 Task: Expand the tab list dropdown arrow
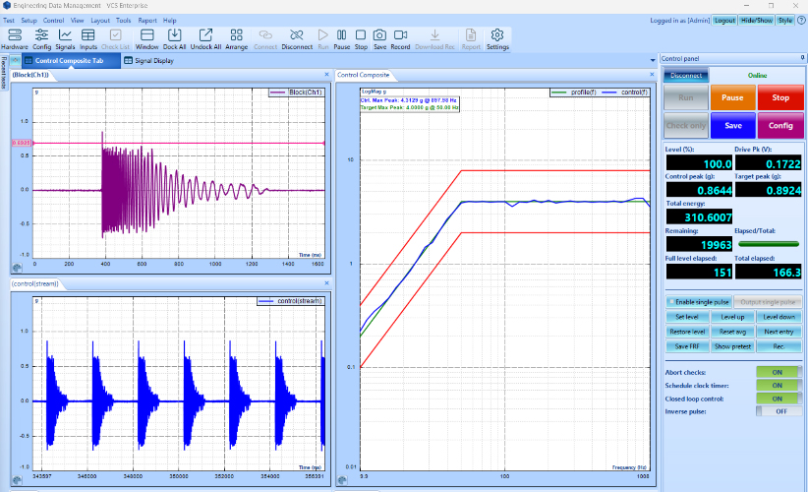pos(653,61)
